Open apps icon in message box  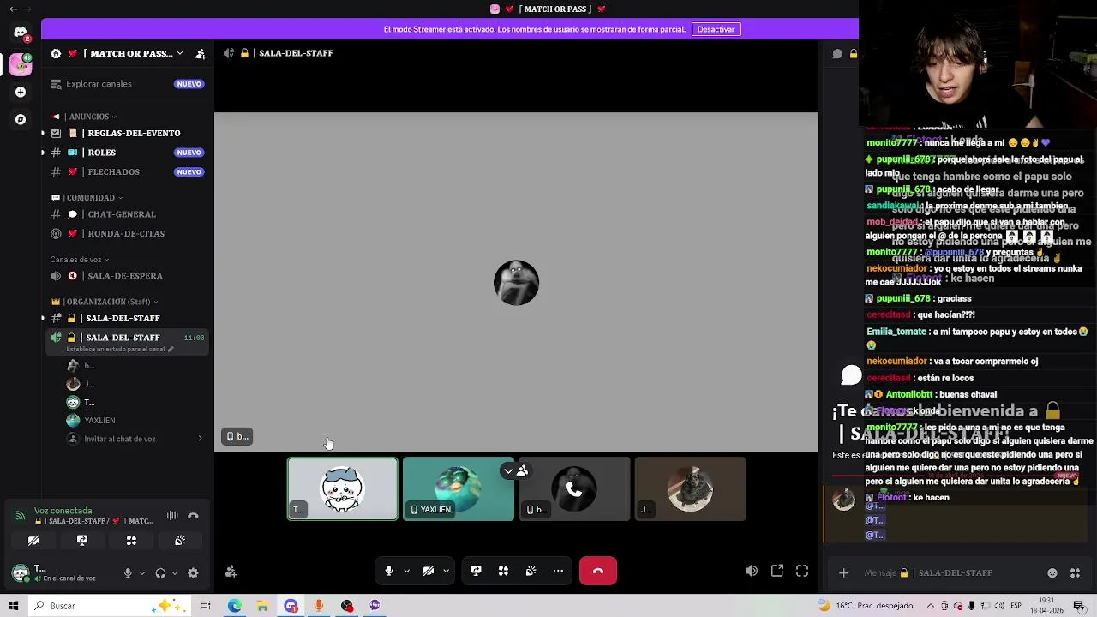click(1076, 573)
